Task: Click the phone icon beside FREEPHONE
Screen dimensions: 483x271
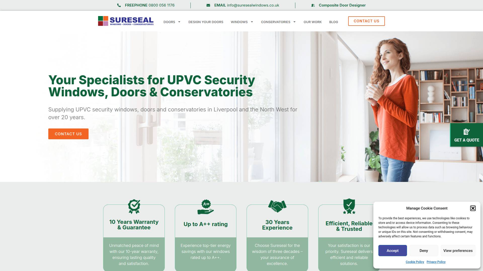Action: pyautogui.click(x=119, y=5)
